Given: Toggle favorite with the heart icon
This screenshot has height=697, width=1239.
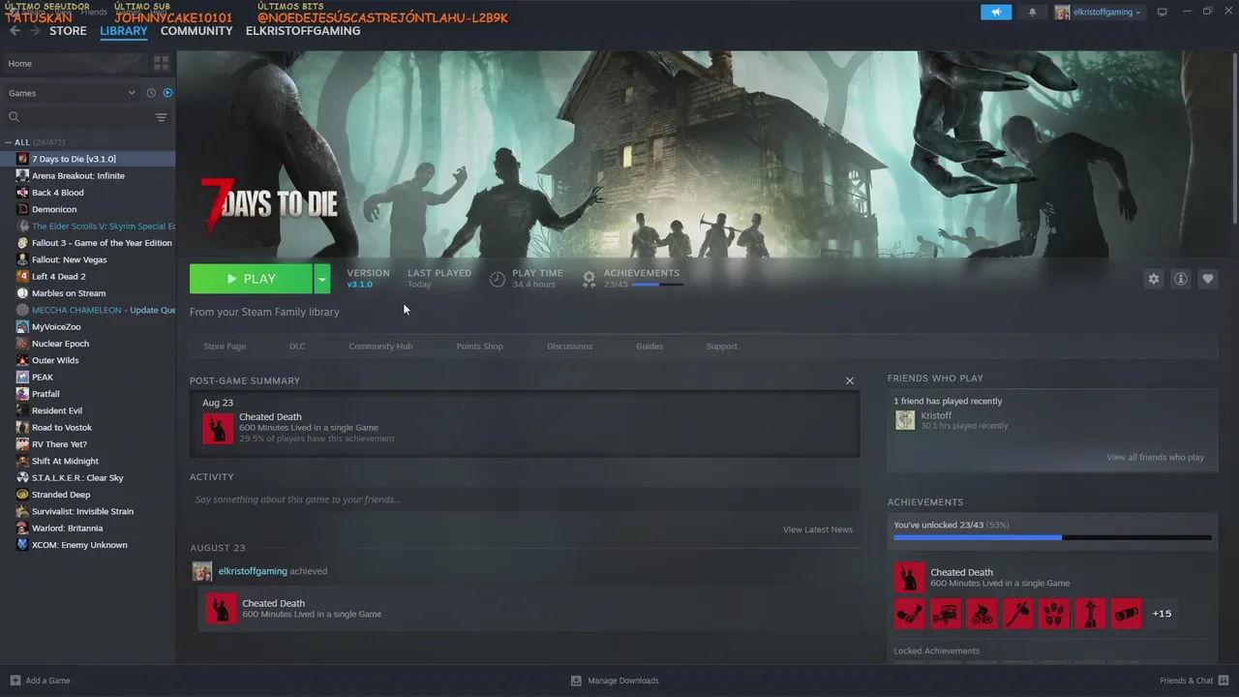Looking at the screenshot, I should [1208, 279].
